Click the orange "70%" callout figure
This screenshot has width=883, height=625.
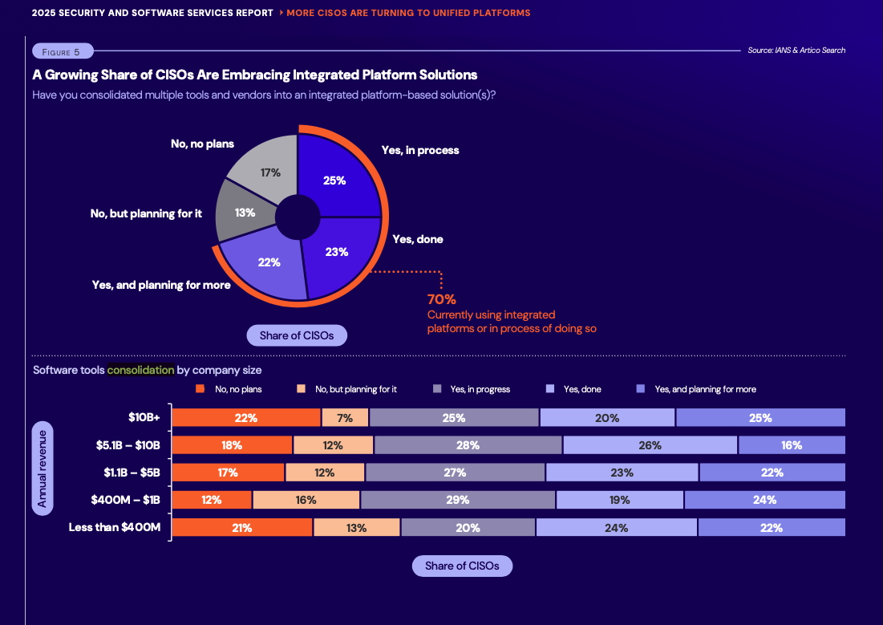click(441, 299)
